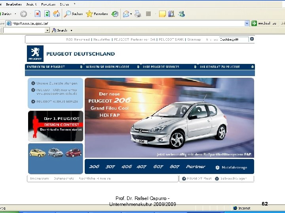Print the page with printer icon
This screenshot has height=213, width=285.
pyautogui.click(x=138, y=14)
